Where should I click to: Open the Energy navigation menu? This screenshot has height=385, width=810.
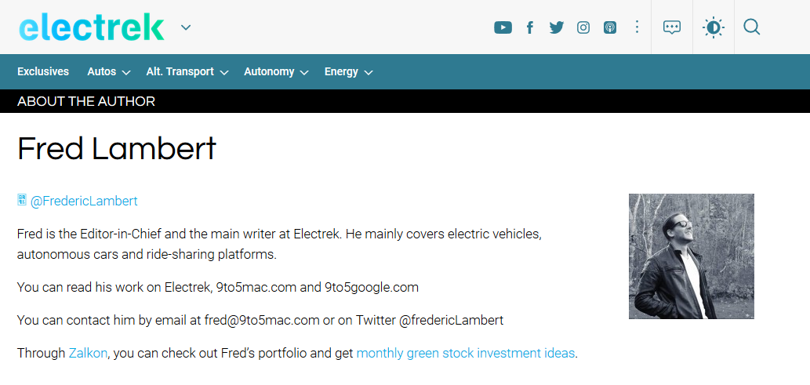coord(348,71)
